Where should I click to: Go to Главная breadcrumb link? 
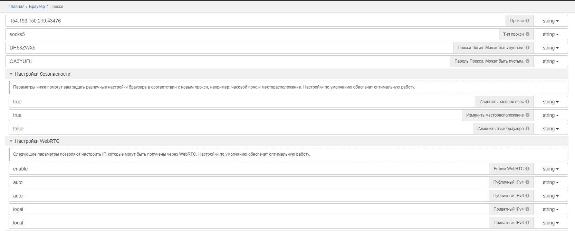pyautogui.click(x=17, y=7)
